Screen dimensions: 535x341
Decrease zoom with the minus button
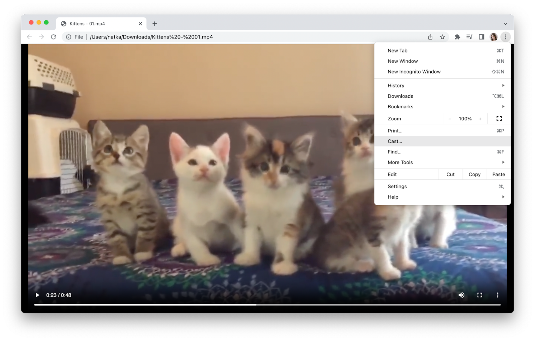point(450,119)
